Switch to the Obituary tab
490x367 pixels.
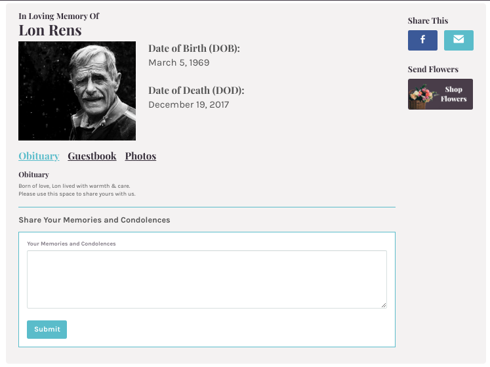coord(39,156)
